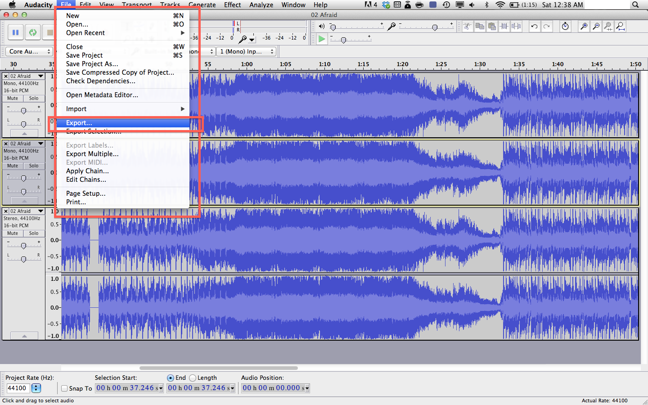Open top mono track's name dropdown menu

point(27,76)
